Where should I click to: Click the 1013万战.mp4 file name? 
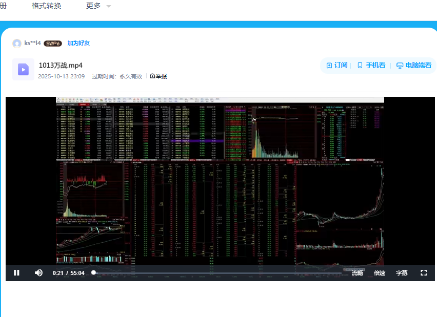pos(61,65)
